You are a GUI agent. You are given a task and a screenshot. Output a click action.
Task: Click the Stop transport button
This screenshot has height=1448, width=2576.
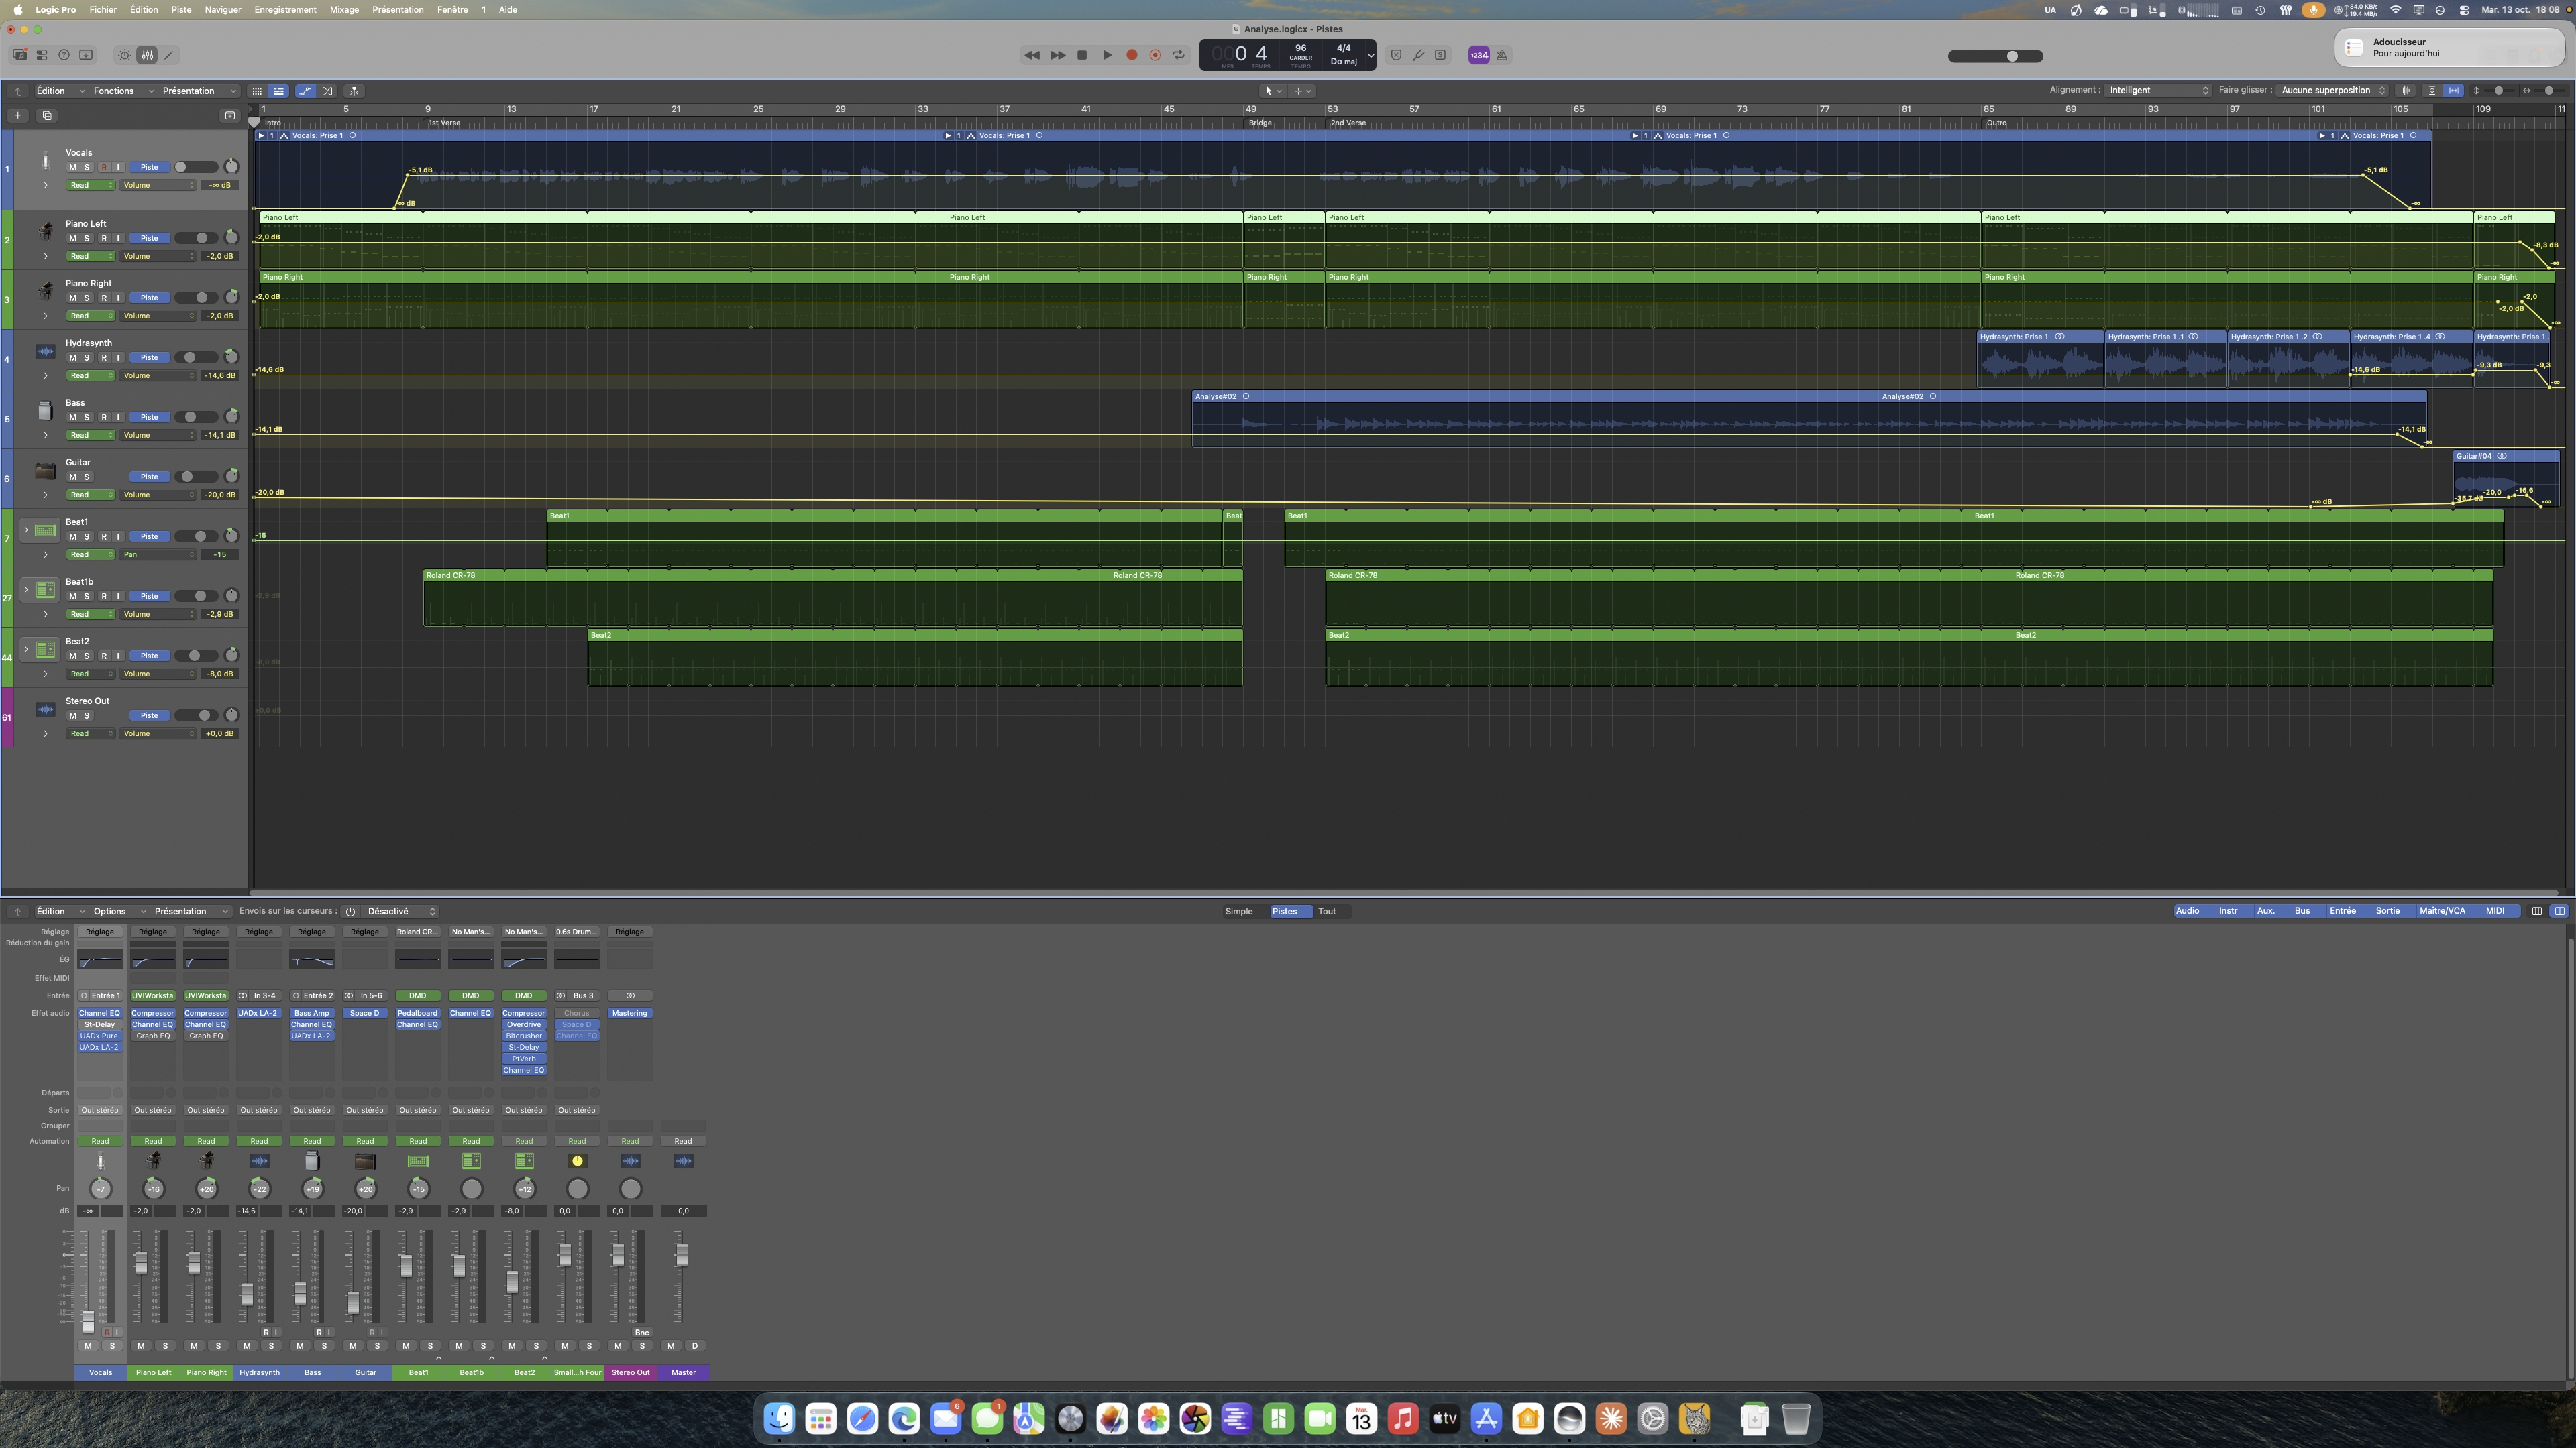(1081, 55)
